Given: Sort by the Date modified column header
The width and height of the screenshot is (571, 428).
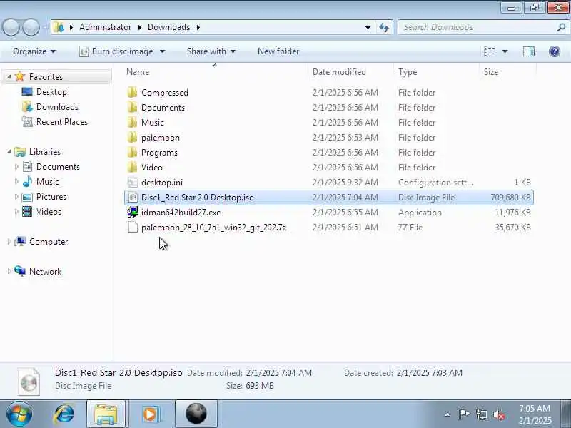Looking at the screenshot, I should [351, 72].
